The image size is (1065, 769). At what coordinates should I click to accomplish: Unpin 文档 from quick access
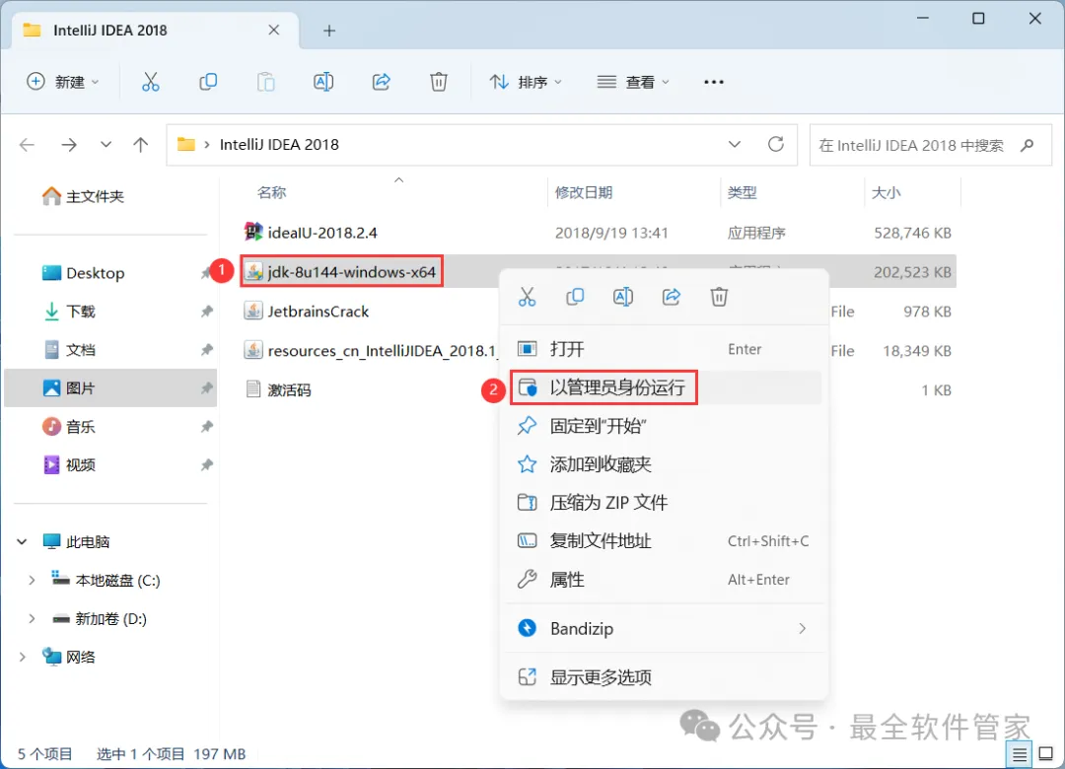click(x=206, y=350)
